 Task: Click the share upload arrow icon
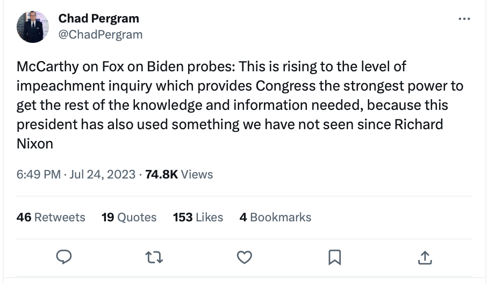(425, 258)
